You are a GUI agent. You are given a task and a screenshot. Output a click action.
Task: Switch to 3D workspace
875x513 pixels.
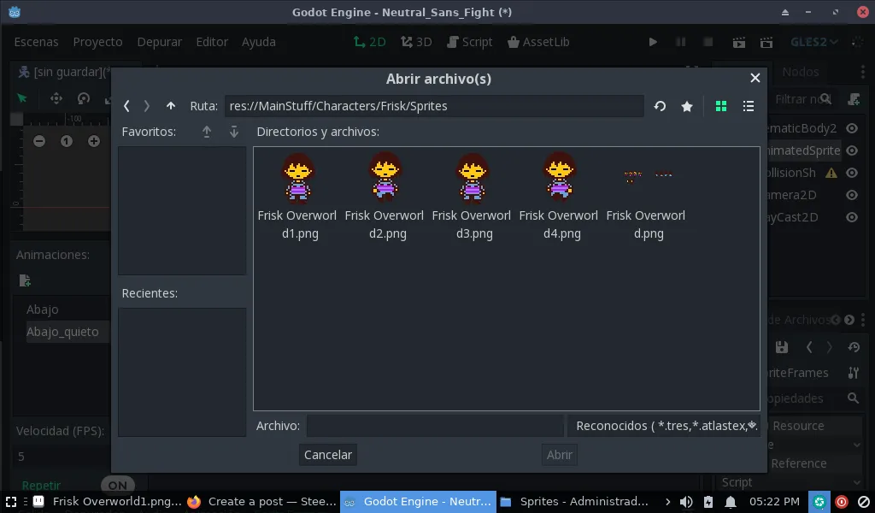[416, 42]
